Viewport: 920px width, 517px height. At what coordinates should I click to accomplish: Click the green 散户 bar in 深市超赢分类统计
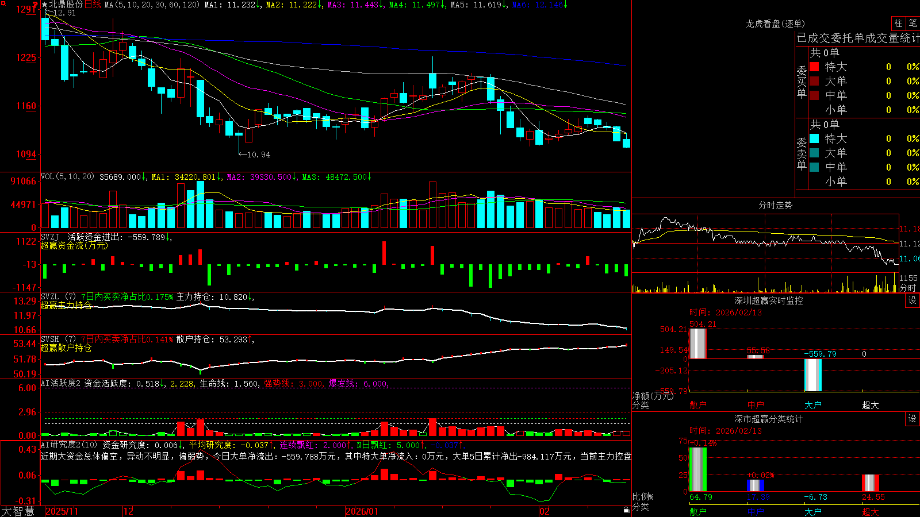click(697, 469)
